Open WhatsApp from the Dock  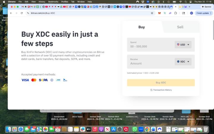tap(135, 129)
